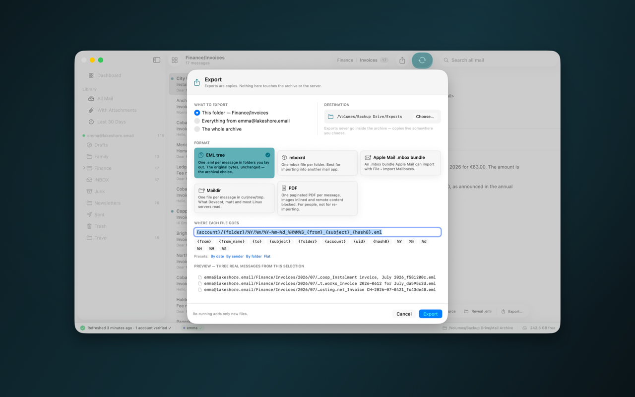Choose 'The whole archive' radio option
Image resolution: width=635 pixels, height=397 pixels.
tap(218, 129)
